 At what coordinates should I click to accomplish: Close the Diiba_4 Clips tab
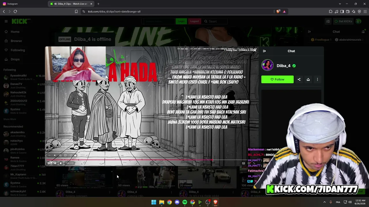91,4
